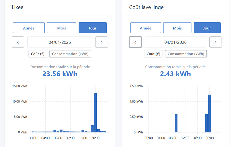This screenshot has width=230, height=147.
Task: Go to previous day in Lixee panel
Action: coord(18,42)
